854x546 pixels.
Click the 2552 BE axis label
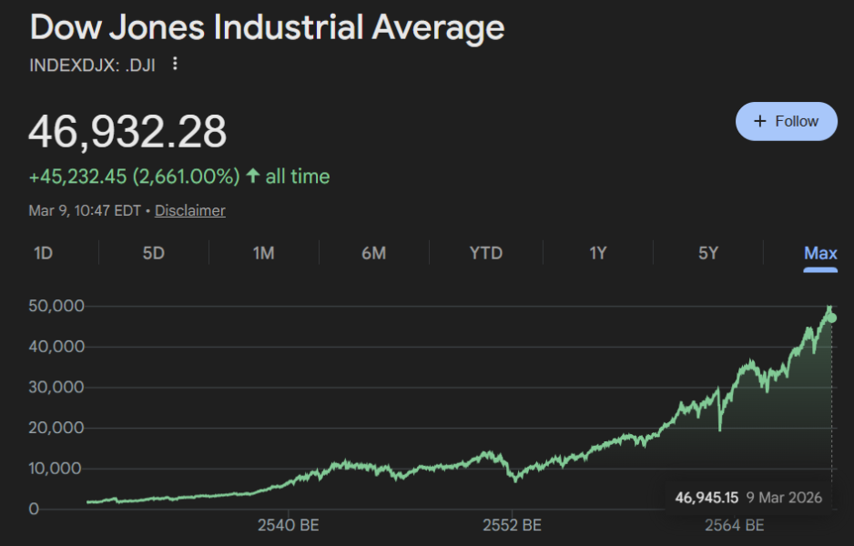point(513,525)
